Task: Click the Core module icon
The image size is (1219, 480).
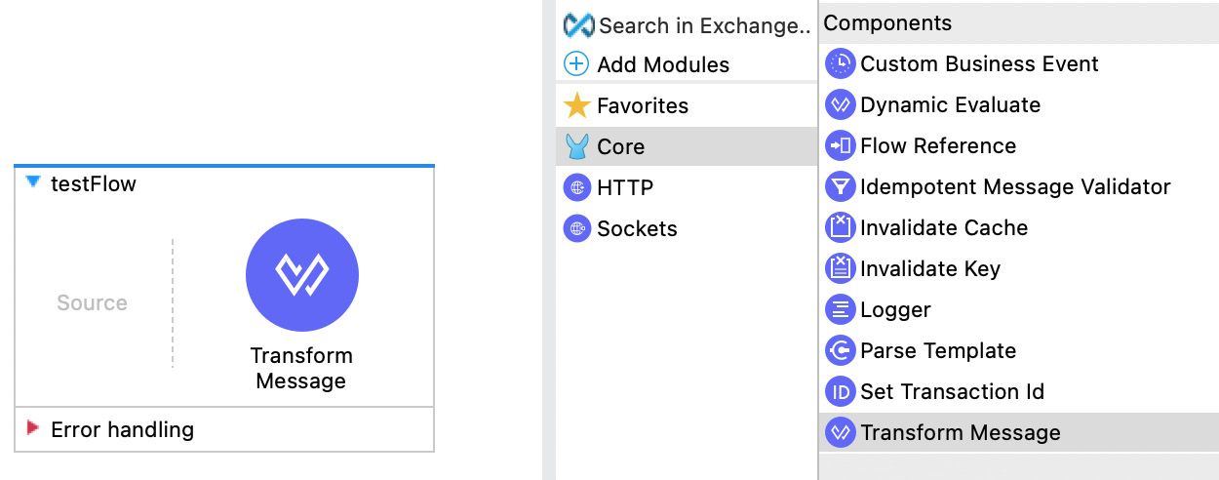Action: 577,146
